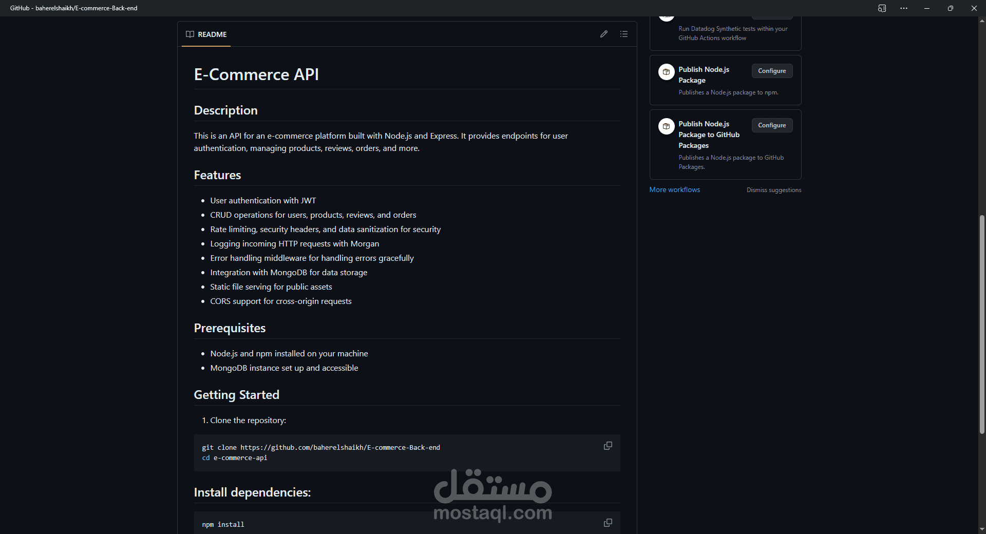
Task: Configure the Publish Node.js Package workflow
Action: (772, 71)
